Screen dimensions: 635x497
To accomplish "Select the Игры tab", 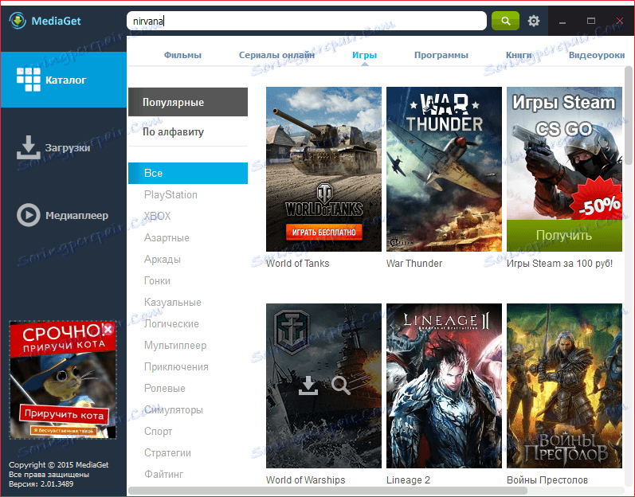I will tap(364, 55).
